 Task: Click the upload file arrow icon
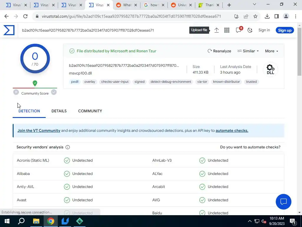(x=216, y=30)
